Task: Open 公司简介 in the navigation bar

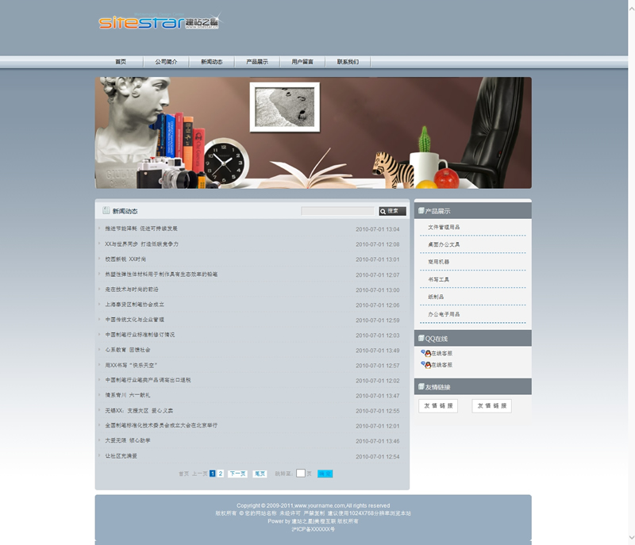Action: (x=166, y=62)
